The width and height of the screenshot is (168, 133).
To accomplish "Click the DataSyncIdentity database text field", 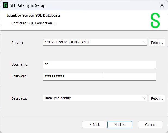I will pos(92,98).
